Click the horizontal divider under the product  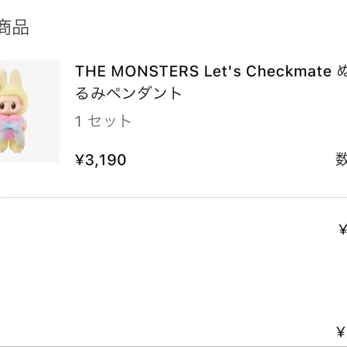[x=173, y=198]
